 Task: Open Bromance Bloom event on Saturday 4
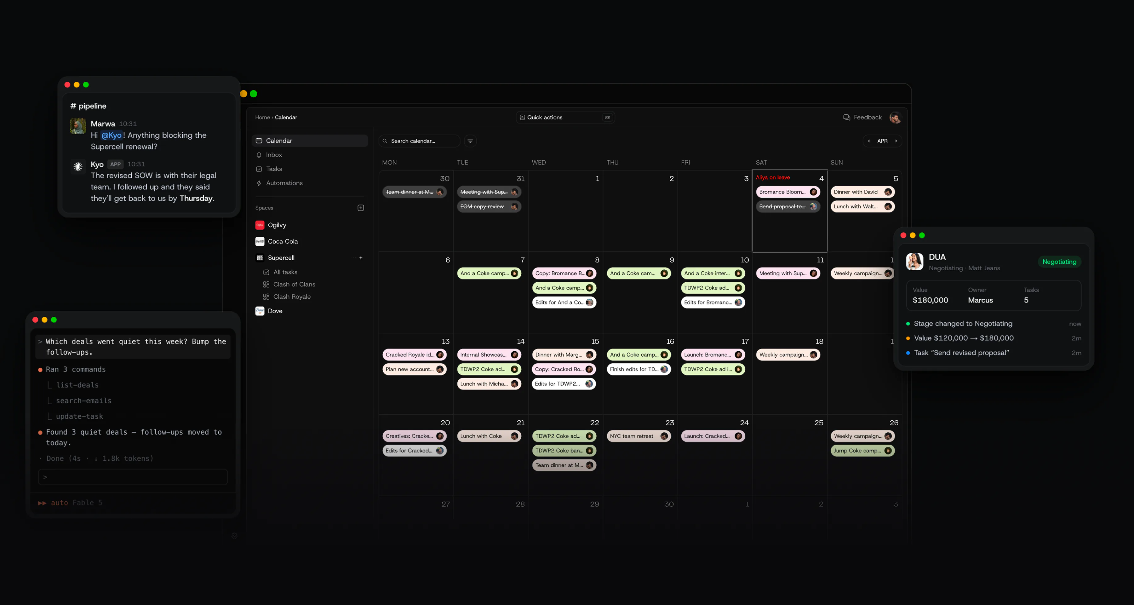787,192
